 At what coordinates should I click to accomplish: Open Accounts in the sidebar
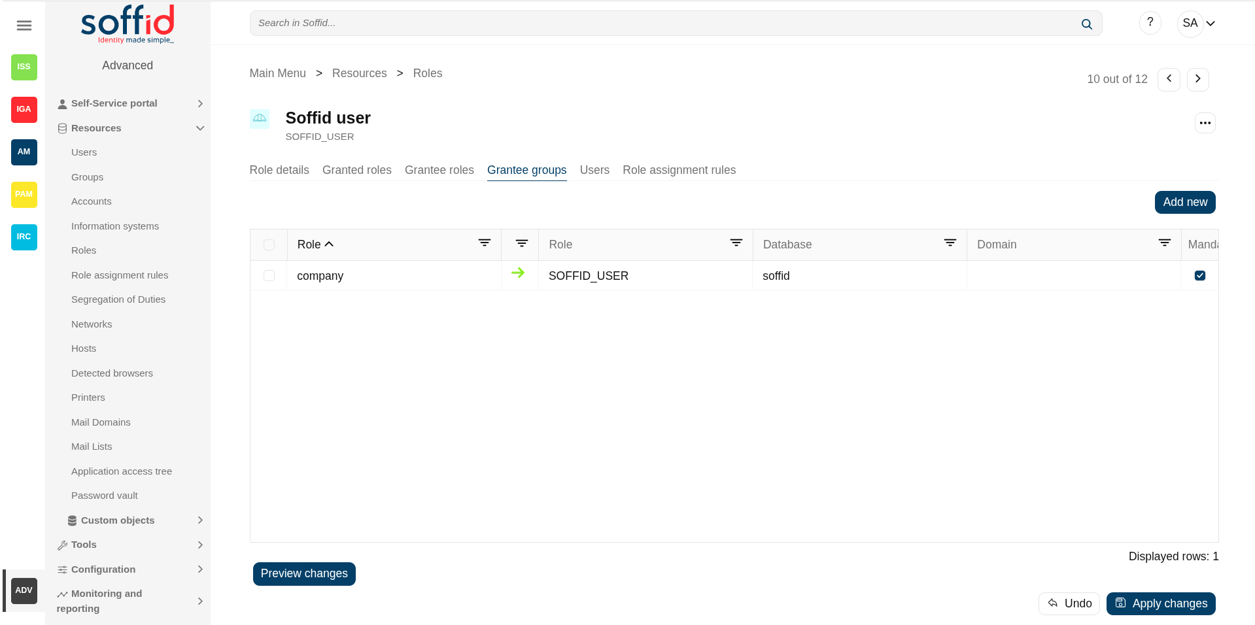(91, 201)
